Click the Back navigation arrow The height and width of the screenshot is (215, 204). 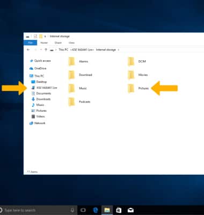pos(28,50)
